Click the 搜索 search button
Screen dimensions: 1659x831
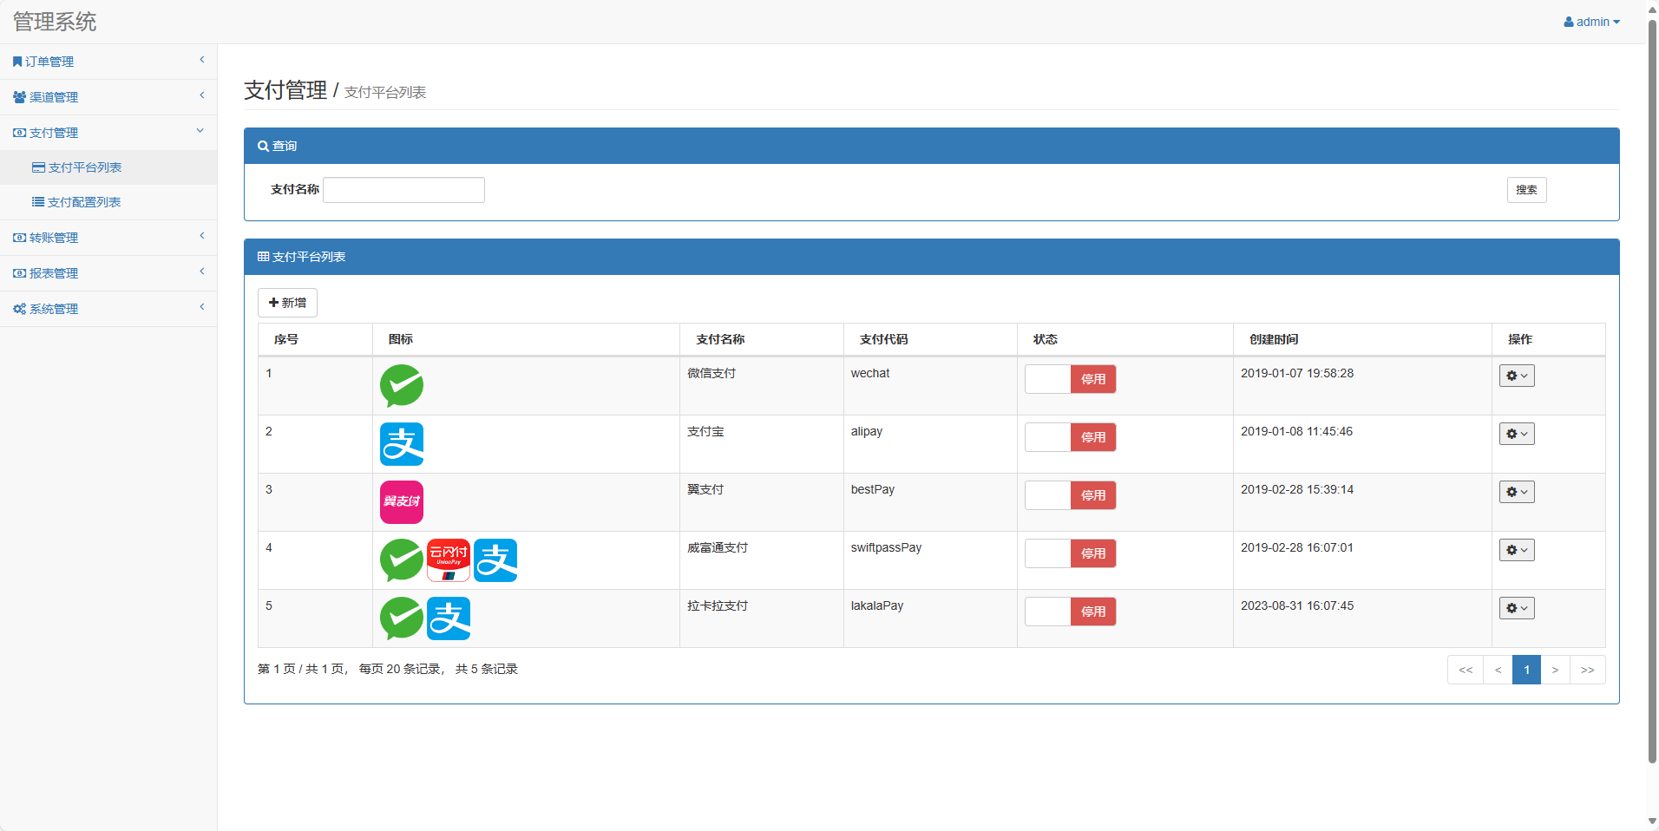[x=1526, y=190]
